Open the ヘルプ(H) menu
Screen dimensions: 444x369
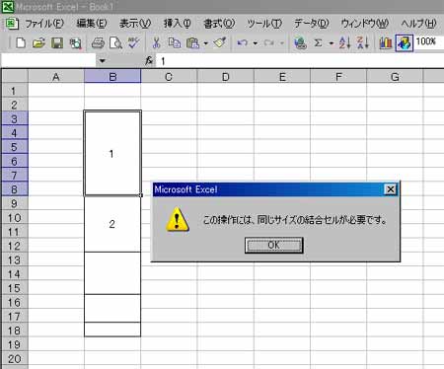click(418, 24)
